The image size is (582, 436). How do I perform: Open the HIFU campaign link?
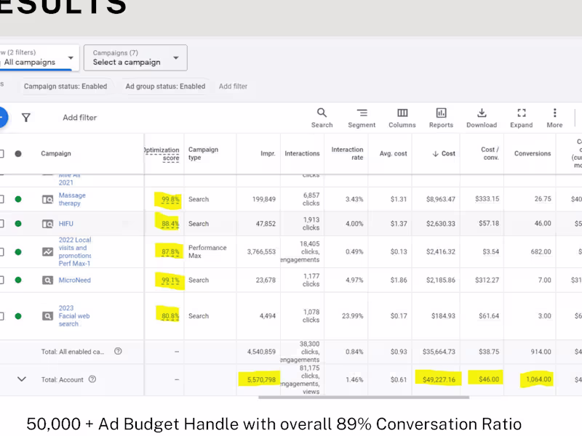[x=66, y=224]
